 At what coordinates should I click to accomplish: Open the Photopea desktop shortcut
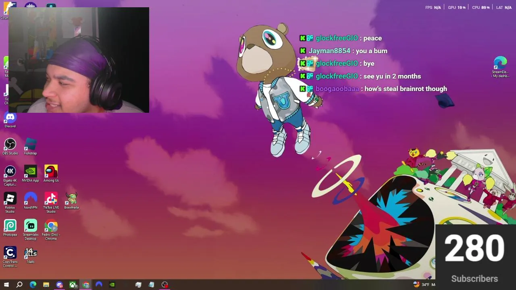10,228
